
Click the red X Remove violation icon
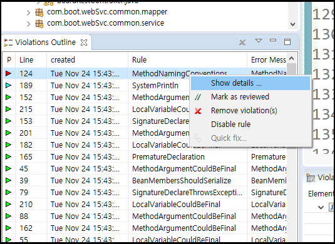(198, 111)
